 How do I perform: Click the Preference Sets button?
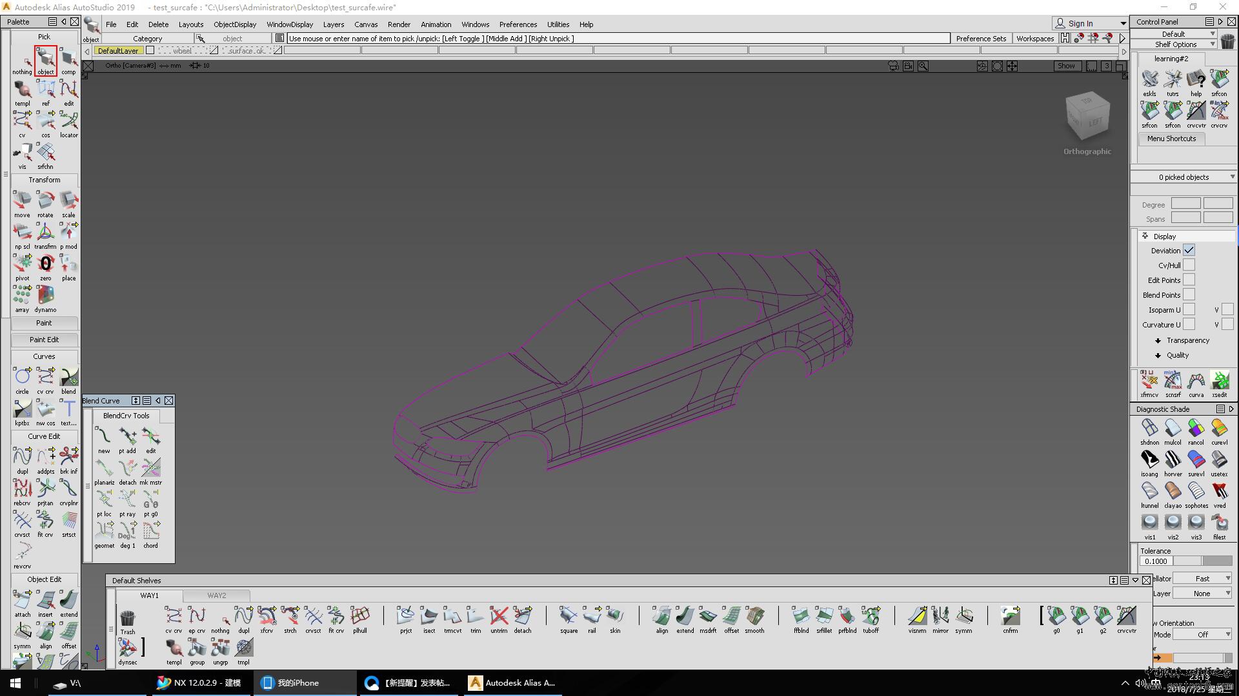[x=981, y=39]
